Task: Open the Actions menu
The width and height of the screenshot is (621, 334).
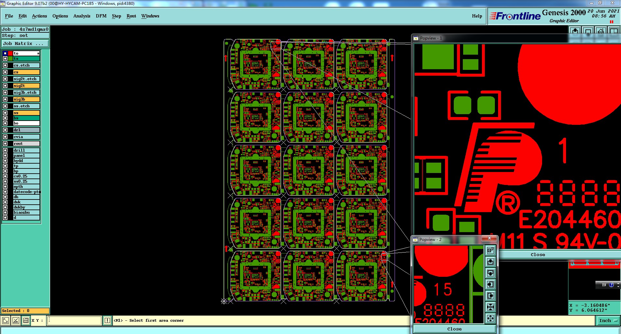Action: pos(39,16)
